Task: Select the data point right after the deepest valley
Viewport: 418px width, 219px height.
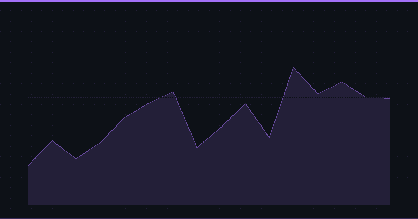Action: coord(221,128)
